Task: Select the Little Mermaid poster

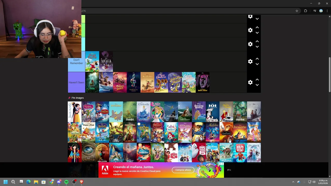Action: tap(171, 132)
